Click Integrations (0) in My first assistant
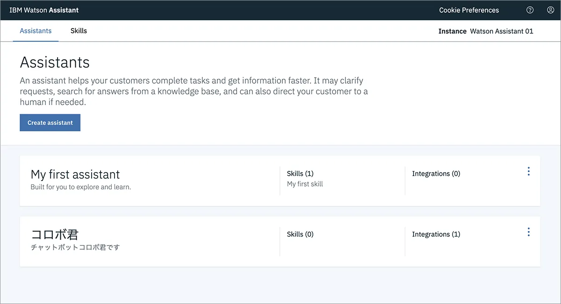The height and width of the screenshot is (304, 561). click(x=436, y=174)
